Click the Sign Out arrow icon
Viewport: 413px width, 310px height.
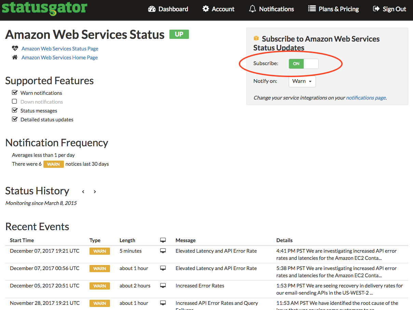click(376, 9)
